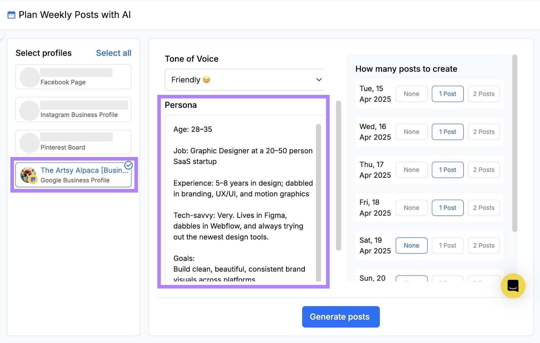The height and width of the screenshot is (343, 540).
Task: Click the Instagram Business Profile avatar
Action: (x=29, y=110)
